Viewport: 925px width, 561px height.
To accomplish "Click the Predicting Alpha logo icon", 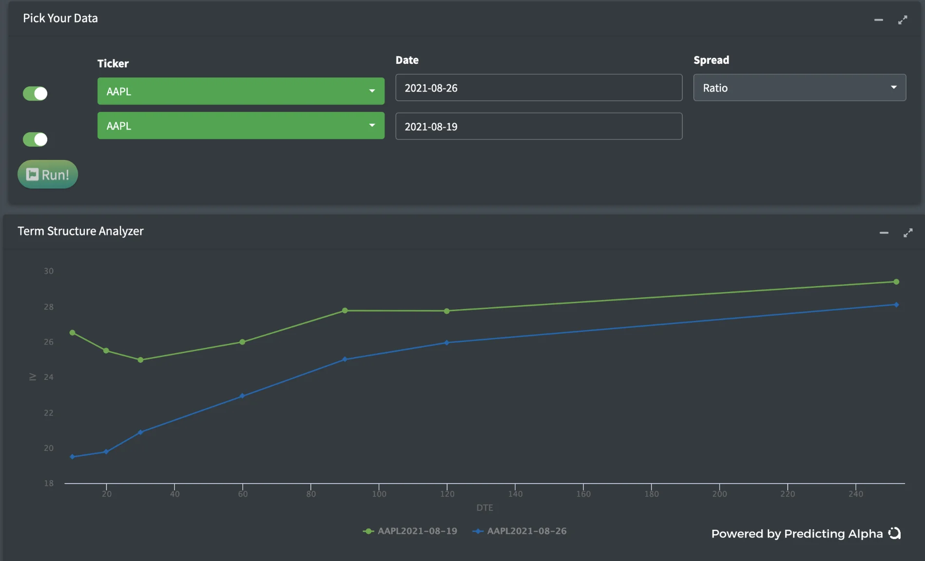I will [894, 533].
